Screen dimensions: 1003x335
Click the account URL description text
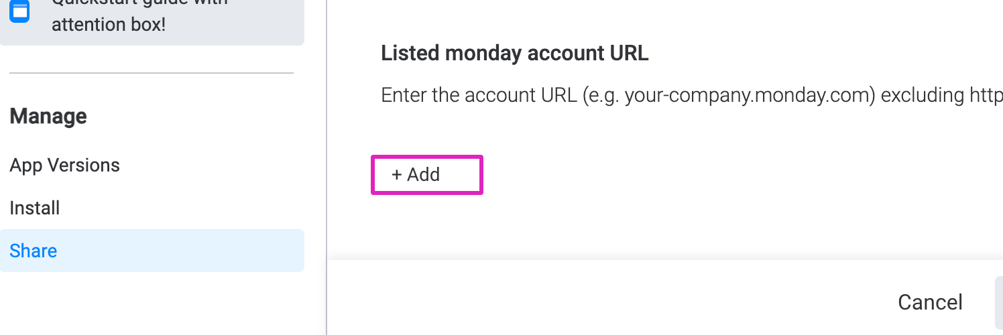pyautogui.click(x=692, y=95)
